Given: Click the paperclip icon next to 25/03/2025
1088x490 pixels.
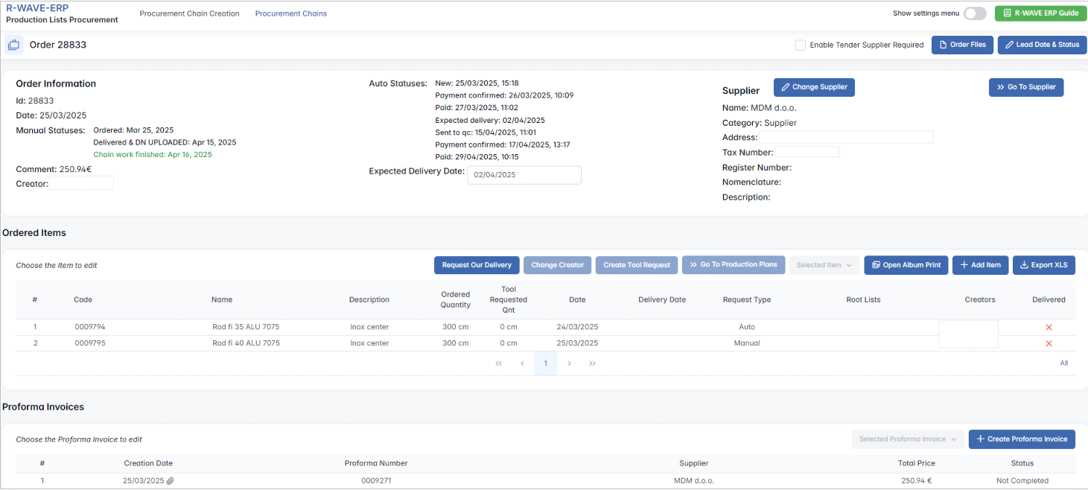Looking at the screenshot, I should (x=170, y=481).
